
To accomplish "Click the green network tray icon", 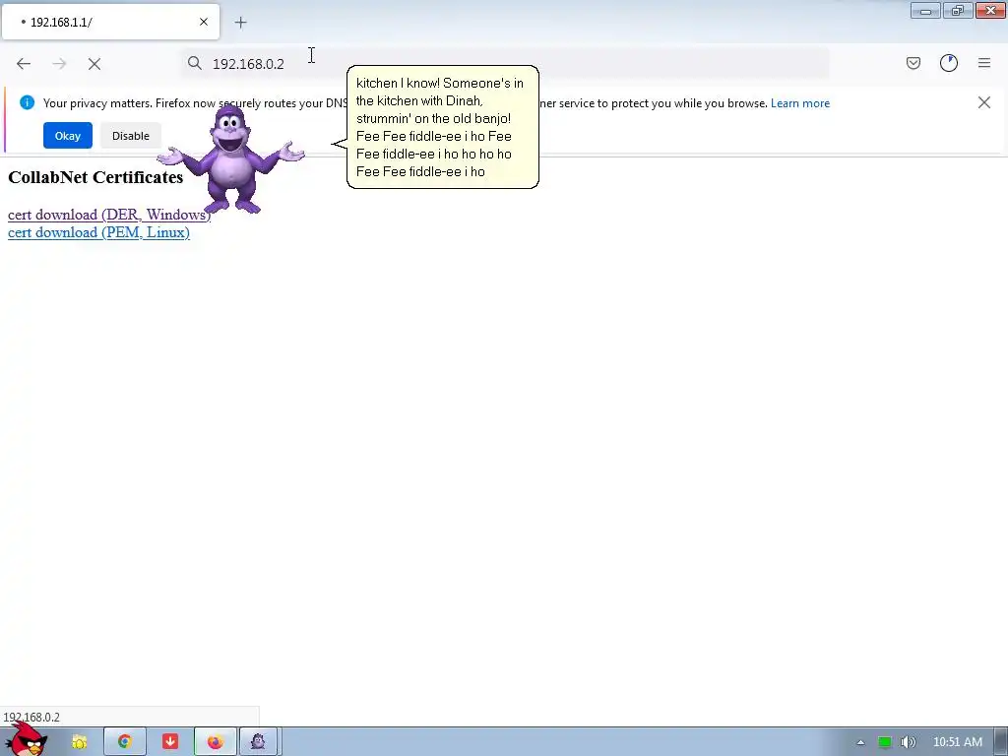I will coord(885,742).
